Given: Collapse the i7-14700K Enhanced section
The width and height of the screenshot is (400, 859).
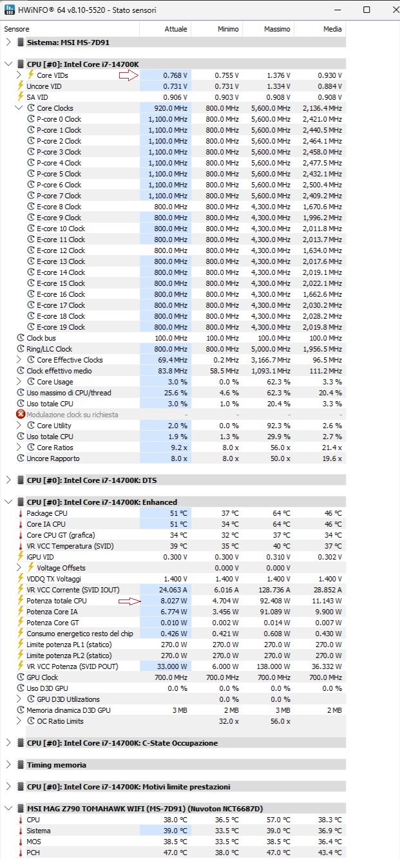Looking at the screenshot, I should pos(8,502).
